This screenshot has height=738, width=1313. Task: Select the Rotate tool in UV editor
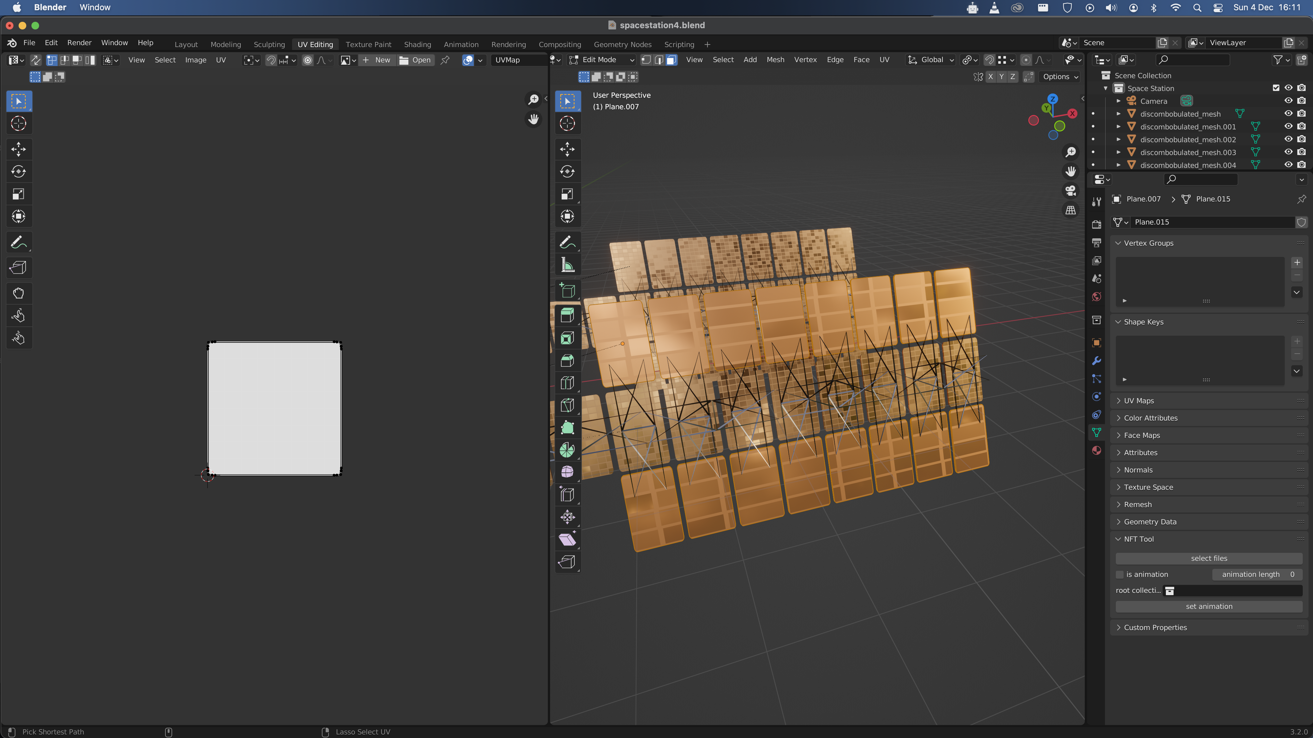click(x=19, y=172)
